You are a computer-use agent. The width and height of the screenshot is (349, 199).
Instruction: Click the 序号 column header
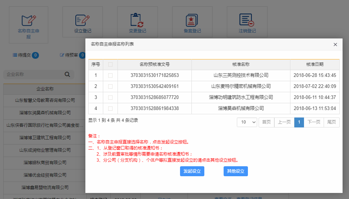[96, 64]
